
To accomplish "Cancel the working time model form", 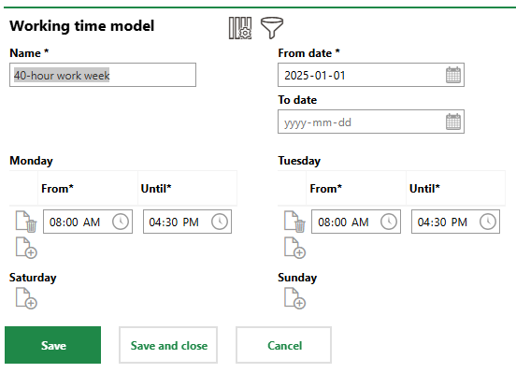I will pyautogui.click(x=283, y=345).
